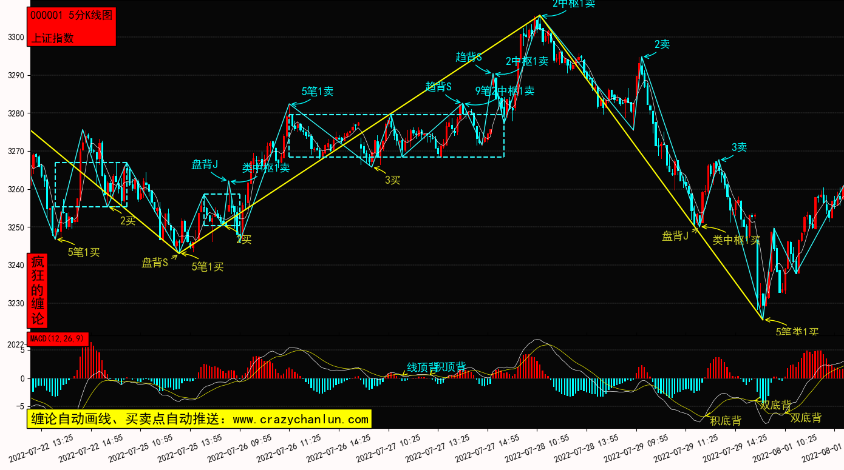
Task: Click the 000001 5分K线图 title box
Action: click(71, 16)
